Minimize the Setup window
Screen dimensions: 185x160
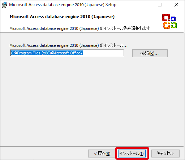143,5
